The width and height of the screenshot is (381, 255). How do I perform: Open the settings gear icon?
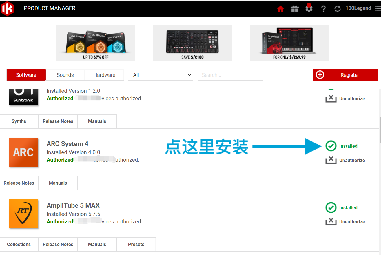coord(309,8)
